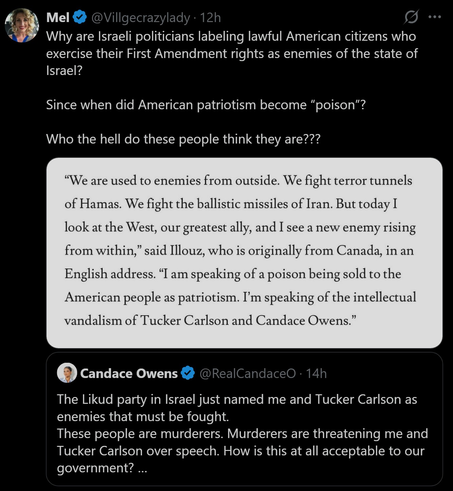Image resolution: width=453 pixels, height=491 pixels.
Task: Click the Grok slashed-circle icon
Action: [x=411, y=17]
